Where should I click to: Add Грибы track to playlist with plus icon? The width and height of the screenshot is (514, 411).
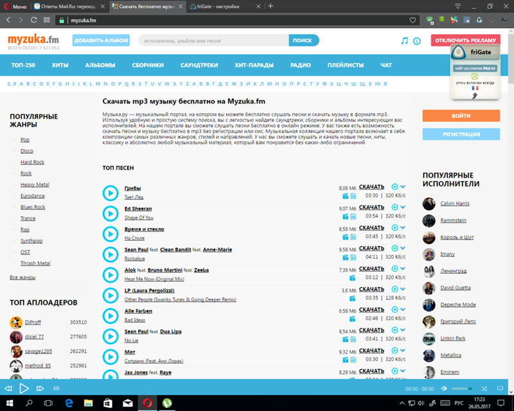click(x=394, y=186)
